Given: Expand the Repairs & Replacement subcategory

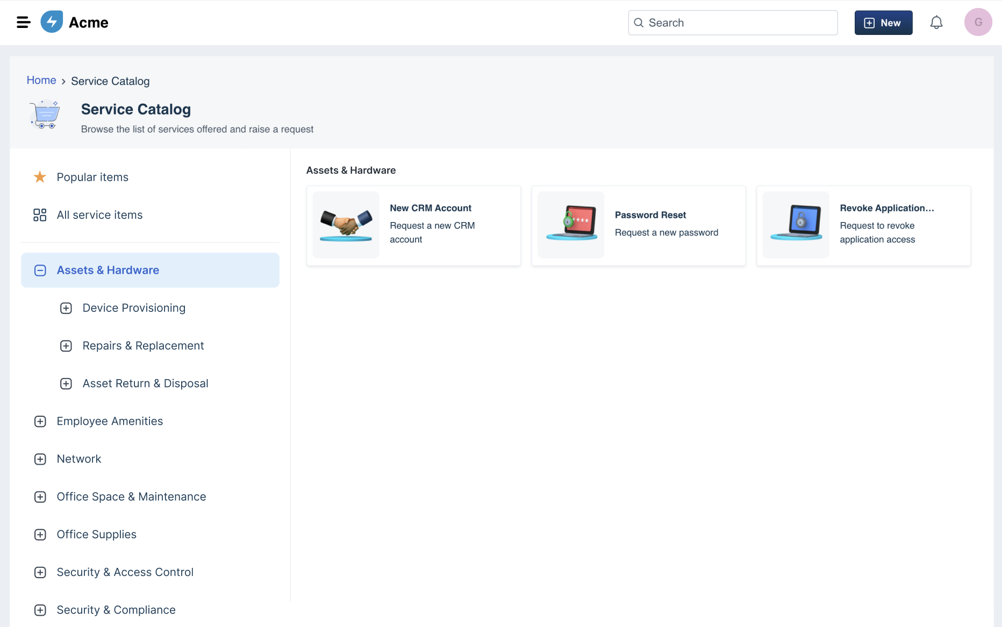Looking at the screenshot, I should 66,346.
